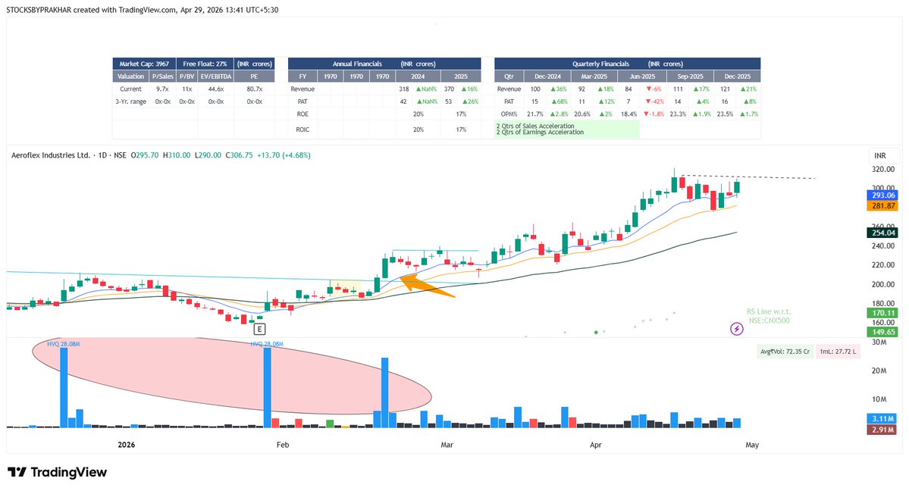Click the +13.70 (+4.68%) change text
This screenshot has width=909, height=491.
pyautogui.click(x=284, y=155)
